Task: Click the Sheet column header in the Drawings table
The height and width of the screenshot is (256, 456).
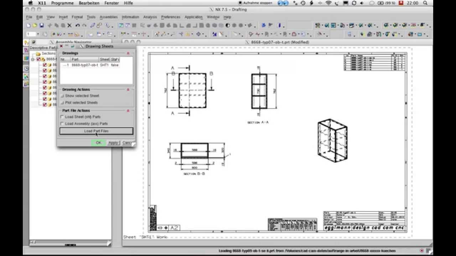Action: point(104,59)
